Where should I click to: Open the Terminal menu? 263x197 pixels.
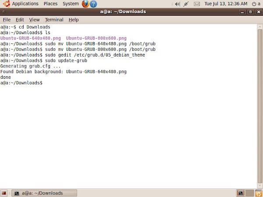pos(54,20)
